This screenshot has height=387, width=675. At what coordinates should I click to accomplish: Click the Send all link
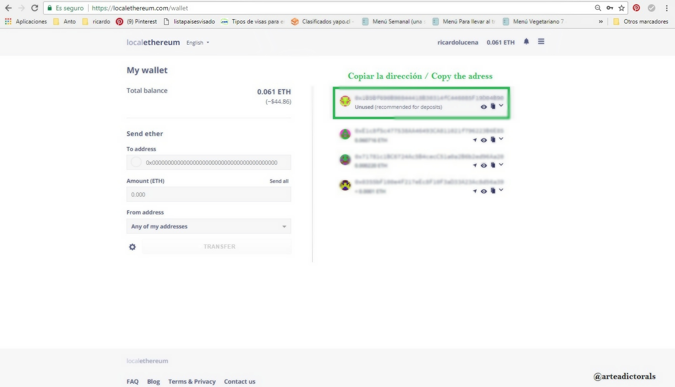(x=279, y=181)
